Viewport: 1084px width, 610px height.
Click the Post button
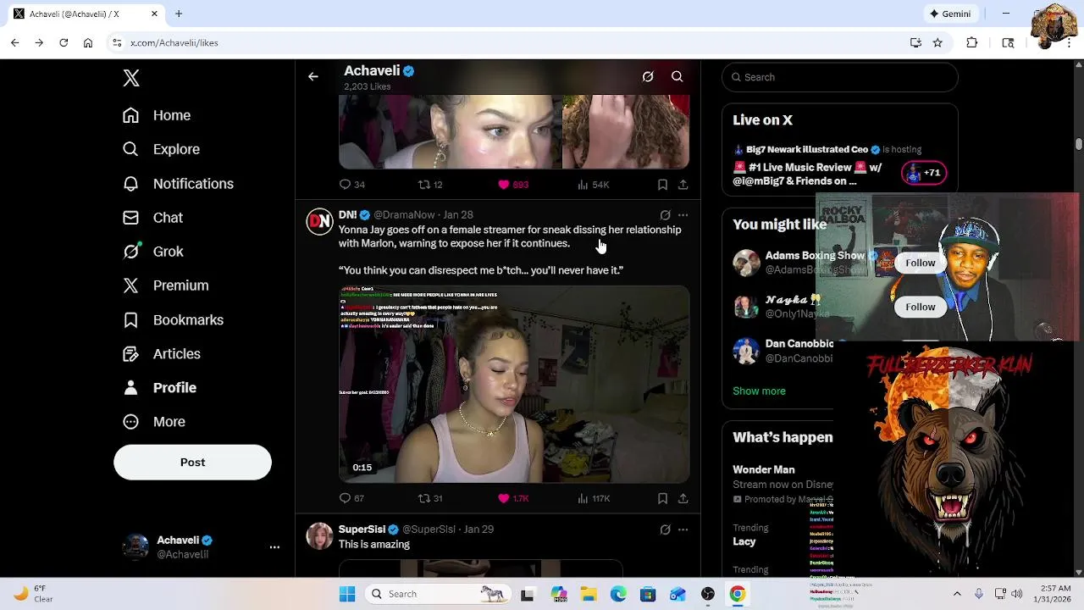(x=192, y=463)
